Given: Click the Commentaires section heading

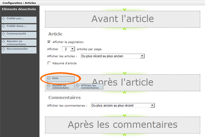Looking at the screenshot, I should 65,97.
